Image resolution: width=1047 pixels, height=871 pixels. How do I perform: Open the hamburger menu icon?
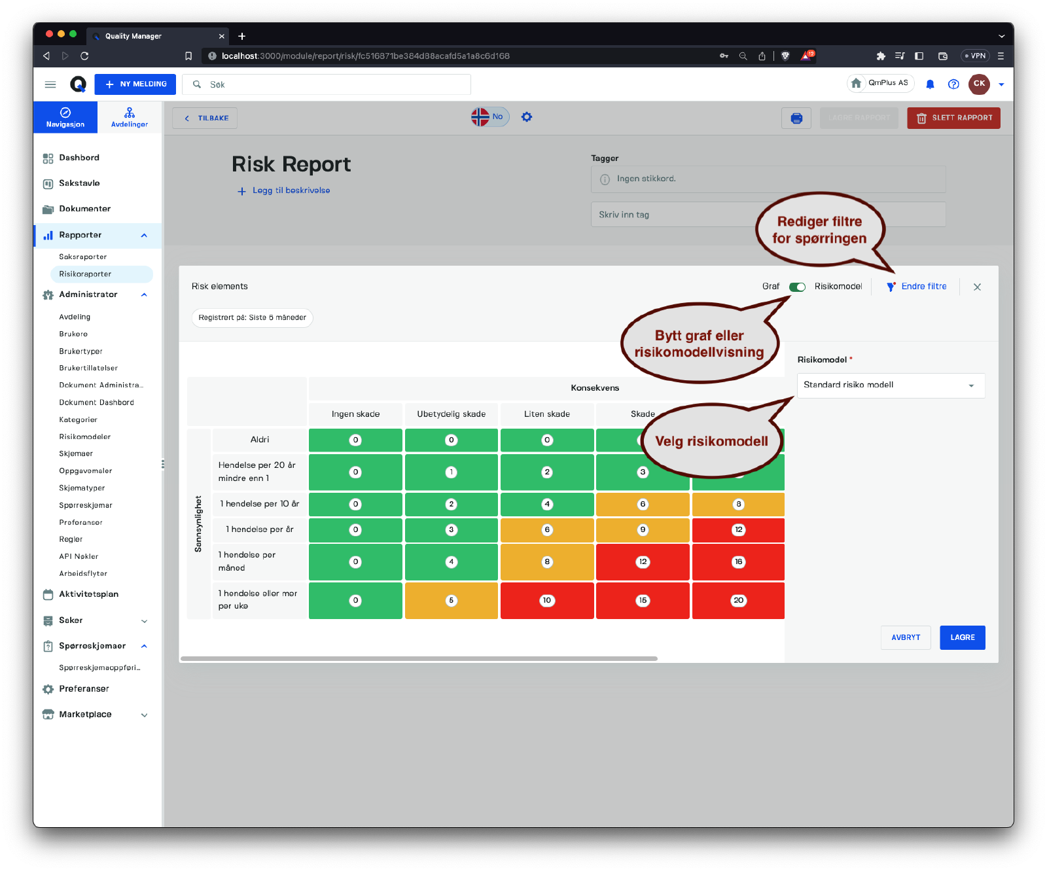[50, 84]
